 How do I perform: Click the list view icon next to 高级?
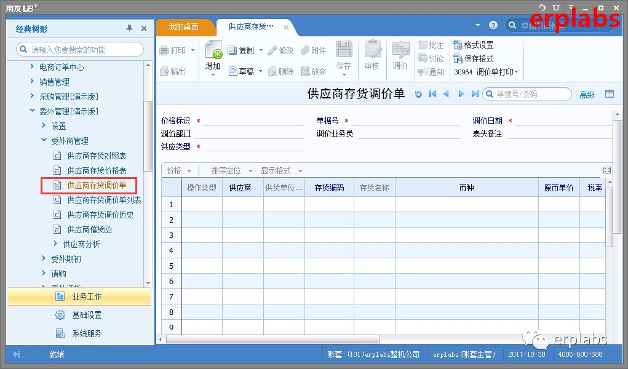[610, 94]
